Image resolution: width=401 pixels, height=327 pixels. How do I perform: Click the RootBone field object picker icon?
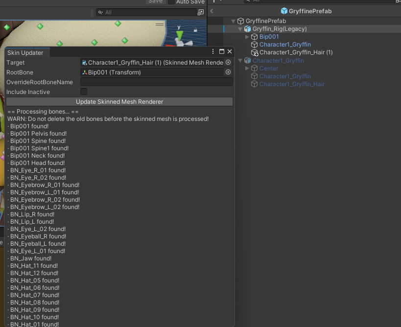coord(228,72)
